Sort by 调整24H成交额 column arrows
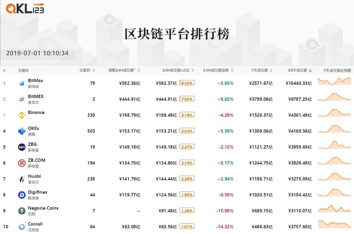Screen dimensions: 354x234 (138, 70)
